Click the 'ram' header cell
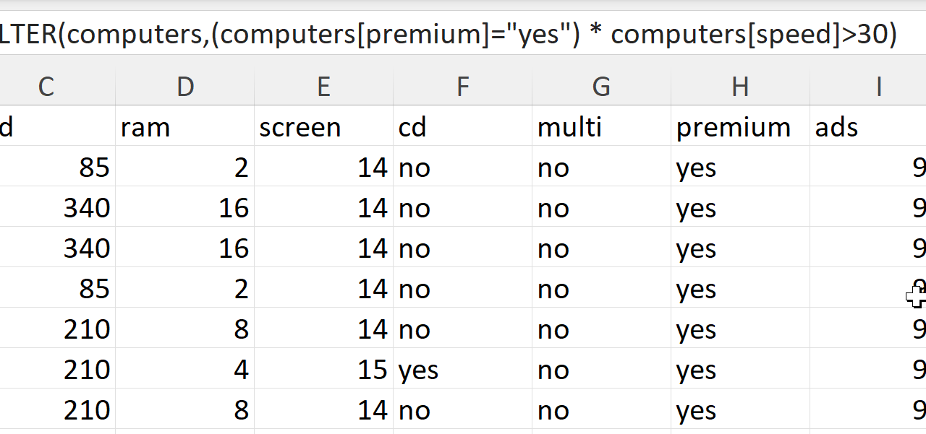Viewport: 926px width, 434px height. pyautogui.click(x=185, y=127)
